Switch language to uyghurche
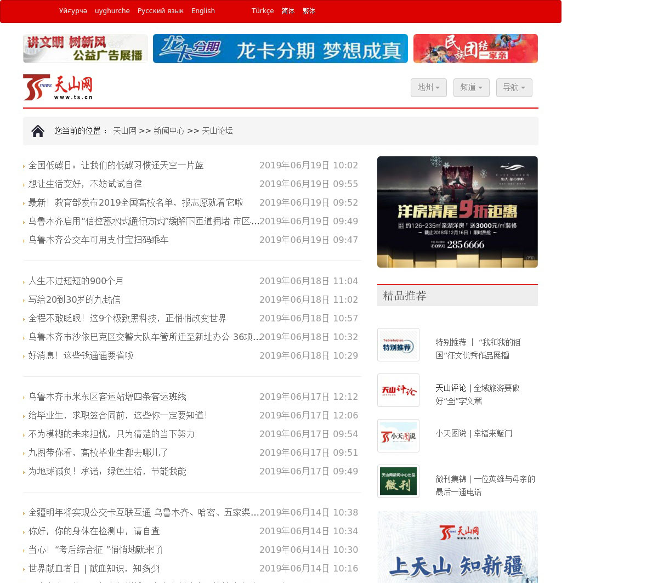Image resolution: width=658 pixels, height=583 pixels. tap(112, 11)
